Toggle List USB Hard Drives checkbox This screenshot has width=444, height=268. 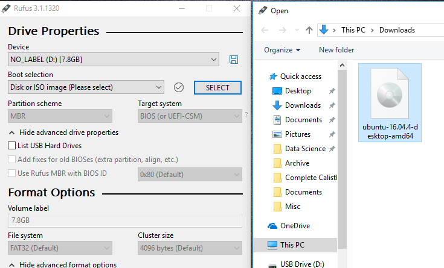(12, 145)
